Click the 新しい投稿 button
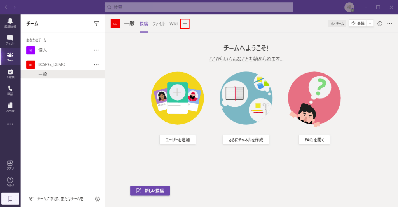Screen dimensions: 398x207 pyautogui.click(x=150, y=191)
